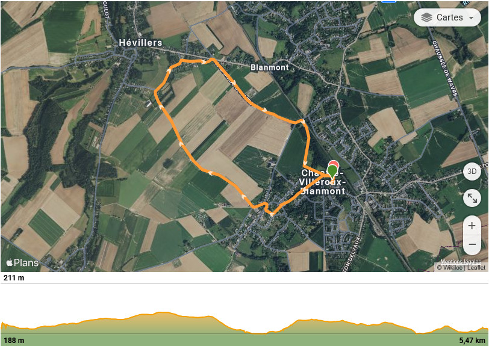Open the Mentions légales link
Viewport: 489px width, 346px height.
click(460, 262)
